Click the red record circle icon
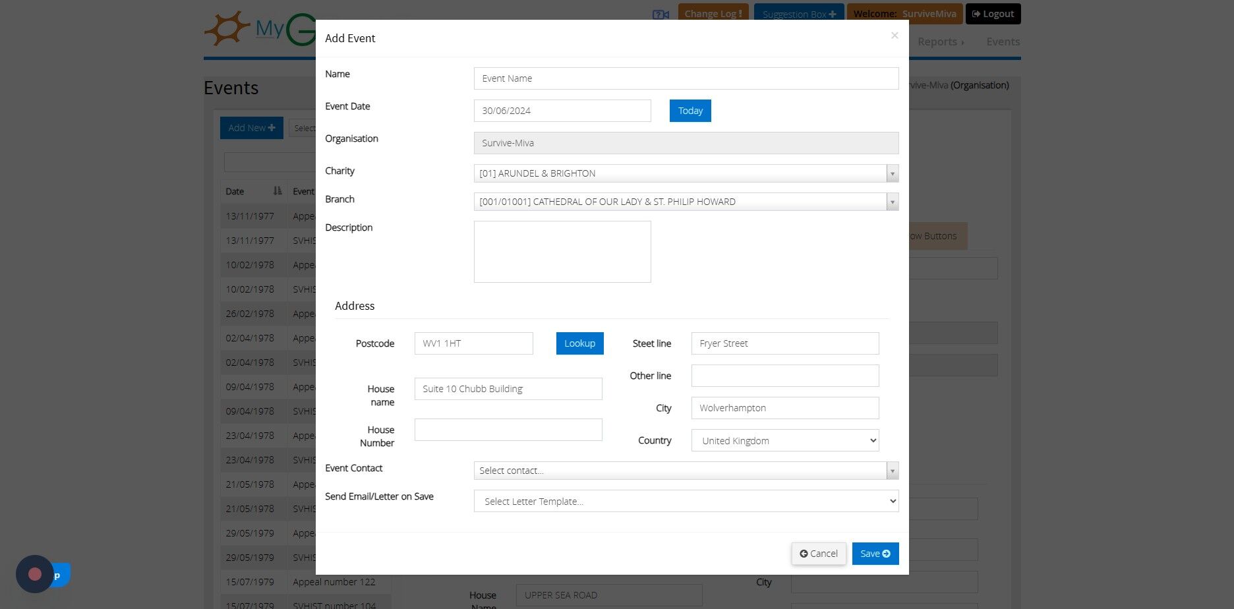The width and height of the screenshot is (1234, 609). (x=35, y=574)
